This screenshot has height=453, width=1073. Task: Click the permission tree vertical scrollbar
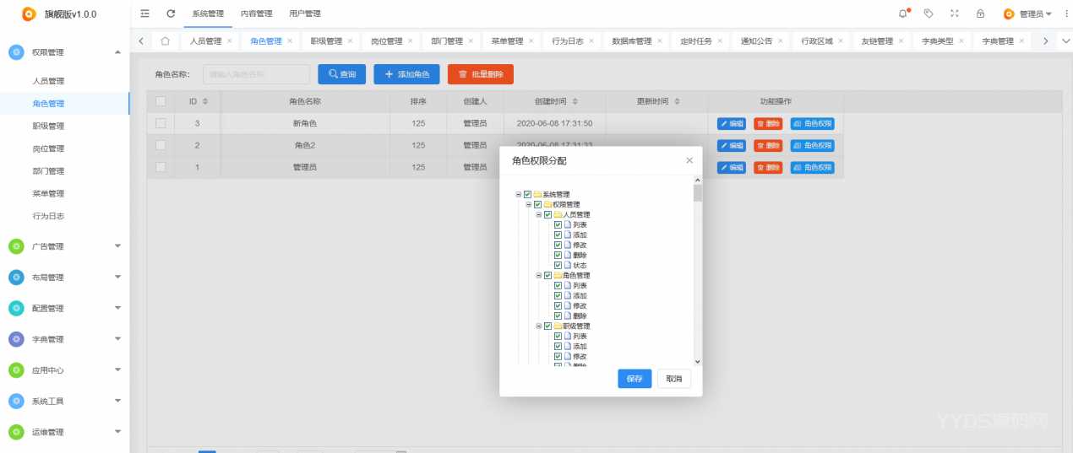coord(697,270)
